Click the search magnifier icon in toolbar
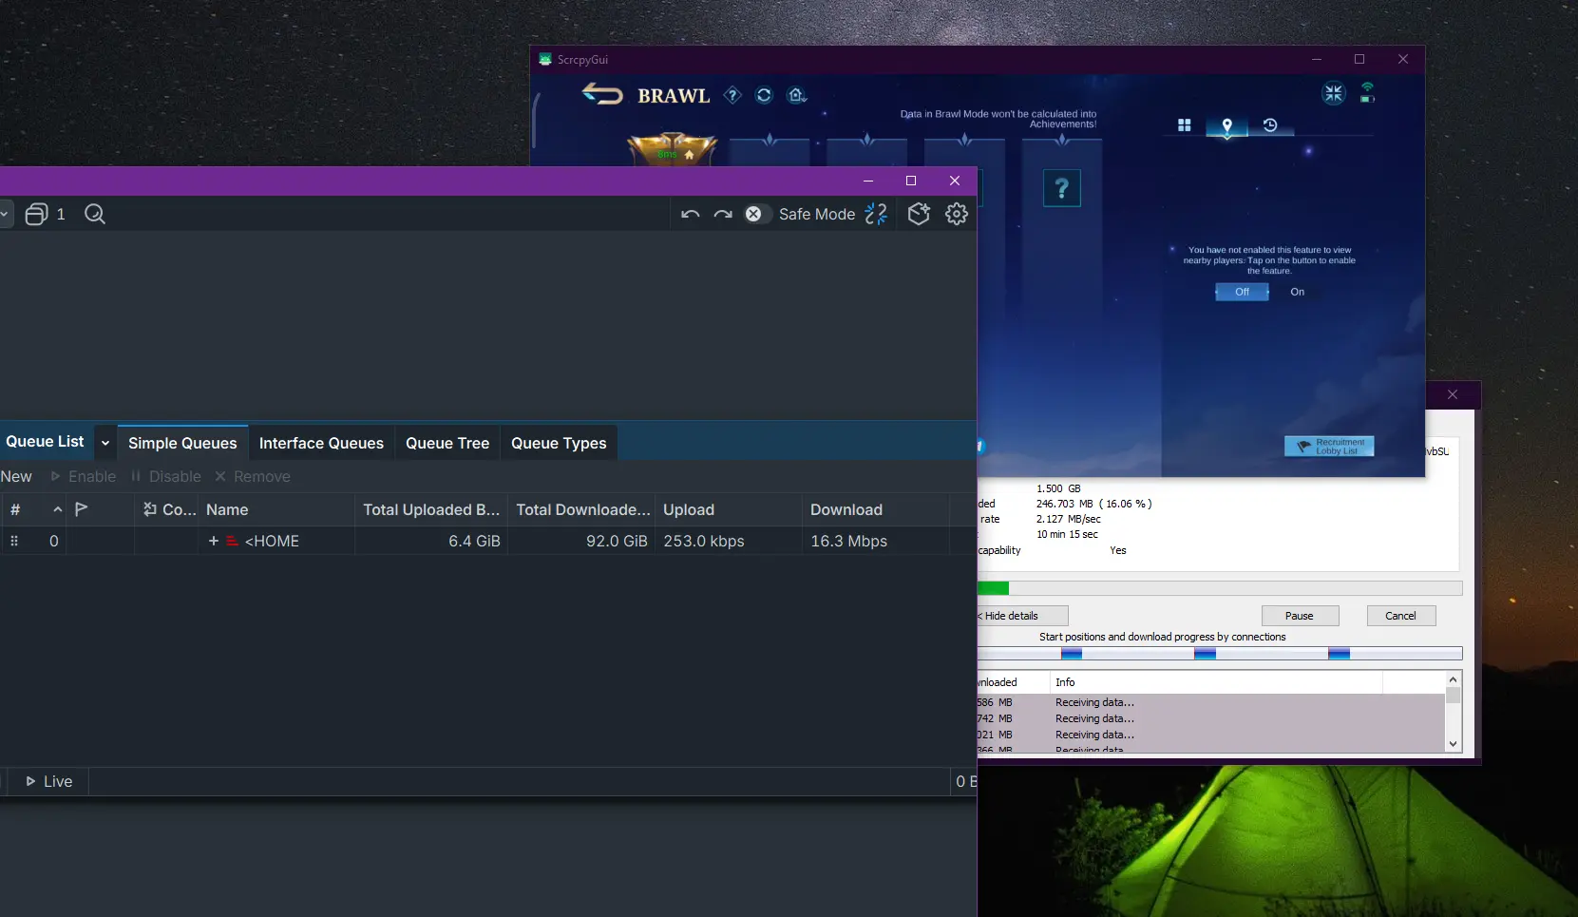The image size is (1578, 917). tap(95, 214)
